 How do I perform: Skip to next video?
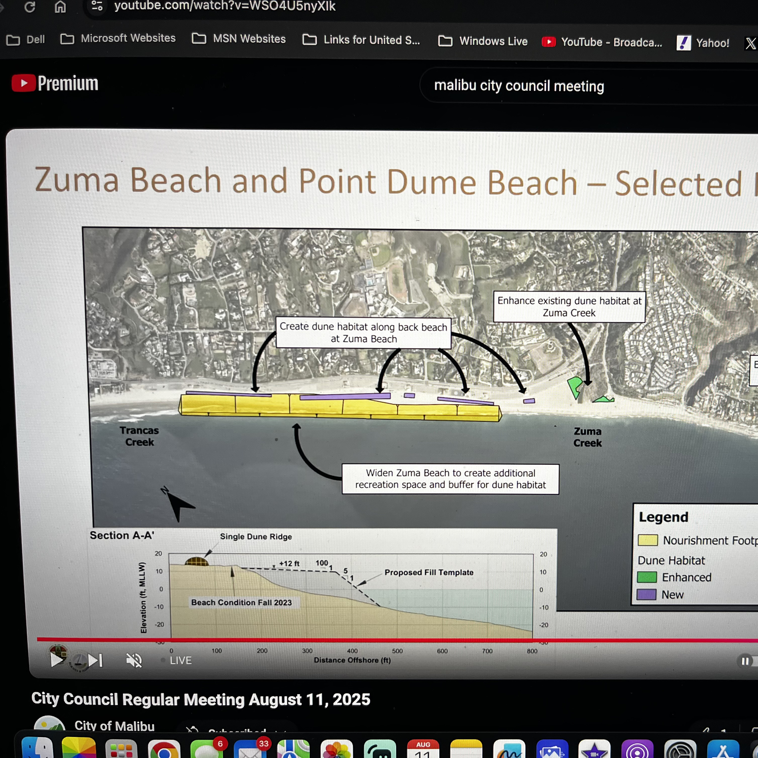(x=95, y=660)
